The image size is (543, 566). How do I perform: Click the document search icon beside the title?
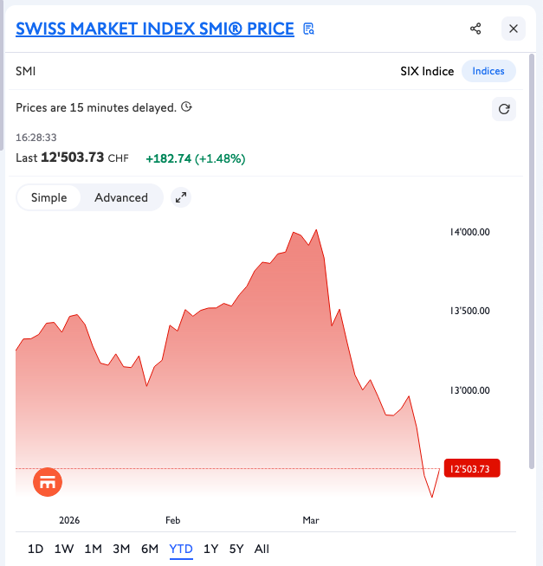[308, 29]
